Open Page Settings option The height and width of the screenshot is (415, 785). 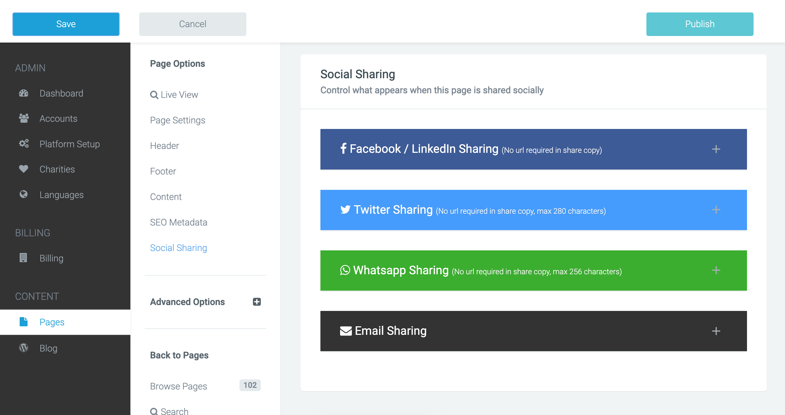pos(178,120)
